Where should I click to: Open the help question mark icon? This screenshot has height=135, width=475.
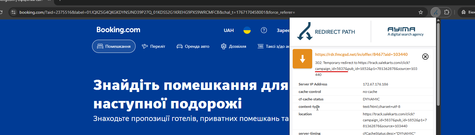pos(264,30)
